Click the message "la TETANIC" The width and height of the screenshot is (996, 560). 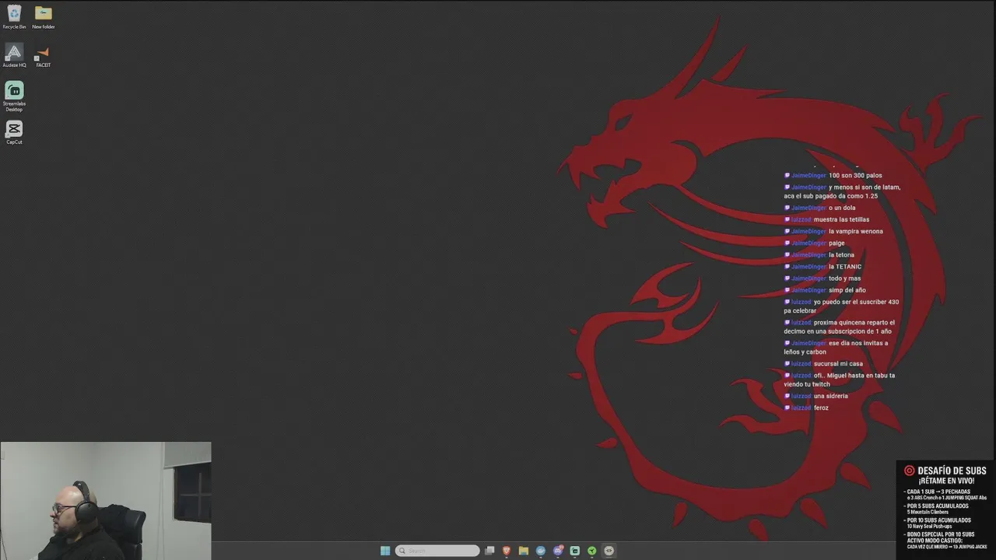click(845, 267)
